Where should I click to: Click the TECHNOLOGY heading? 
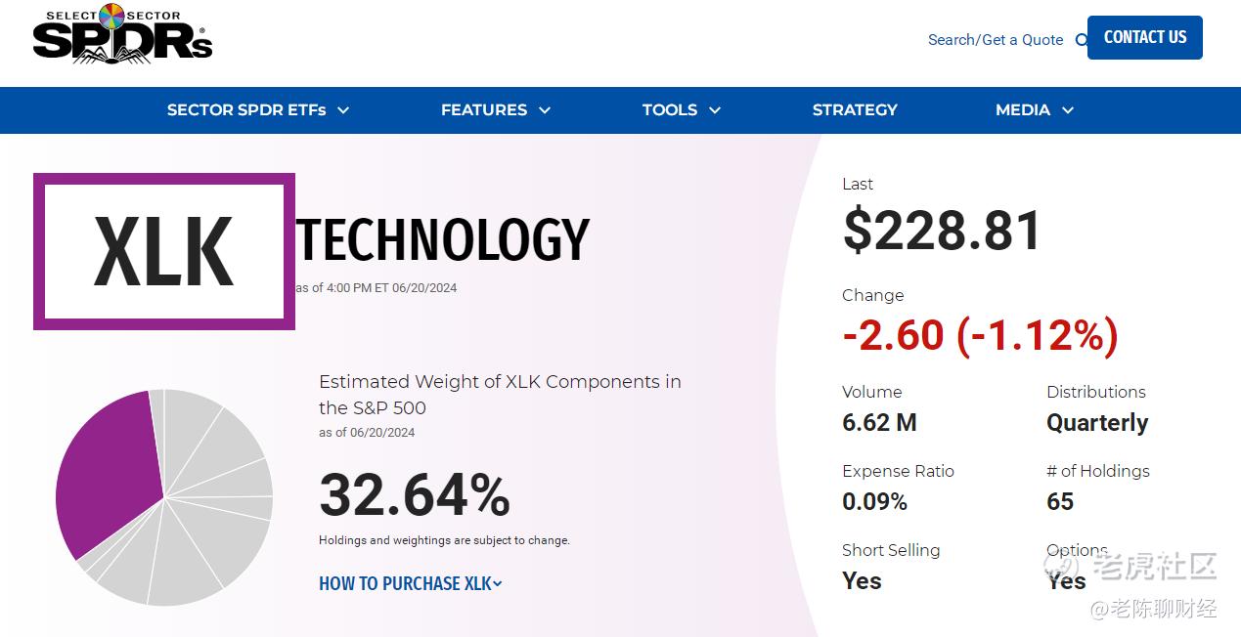point(443,240)
